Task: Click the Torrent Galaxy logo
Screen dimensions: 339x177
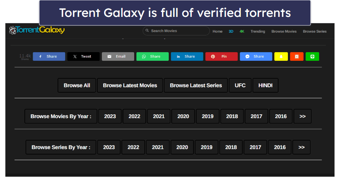Action: pyautogui.click(x=37, y=30)
